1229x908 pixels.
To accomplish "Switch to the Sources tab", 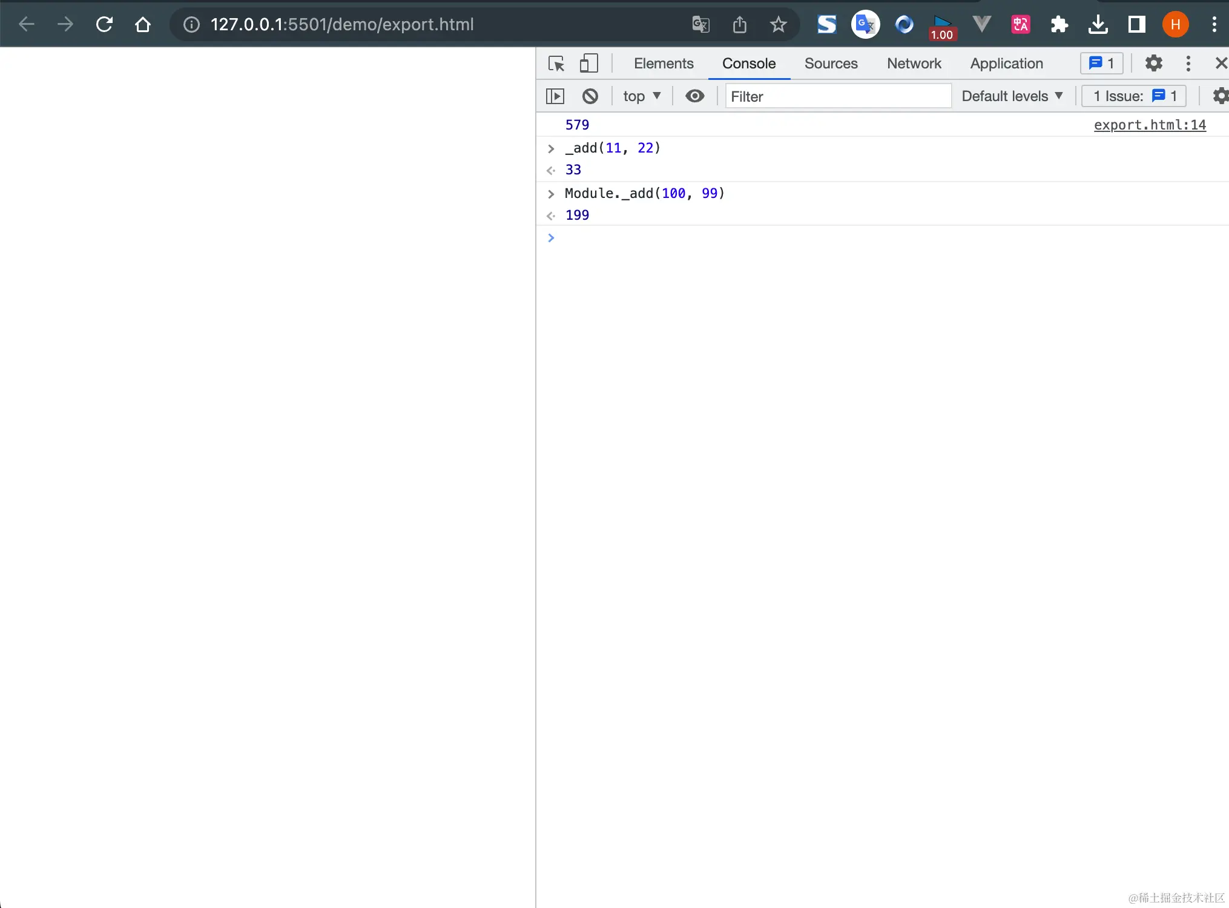I will click(x=831, y=63).
